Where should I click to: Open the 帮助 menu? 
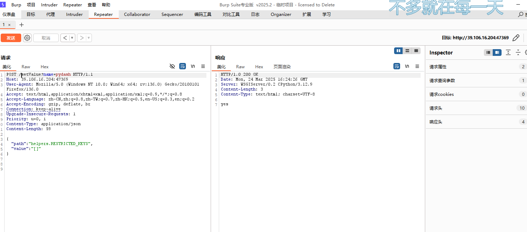click(106, 5)
